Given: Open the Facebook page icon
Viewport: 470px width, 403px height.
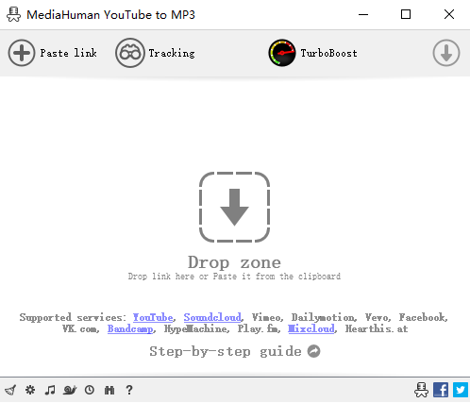Looking at the screenshot, I should pyautogui.click(x=441, y=390).
